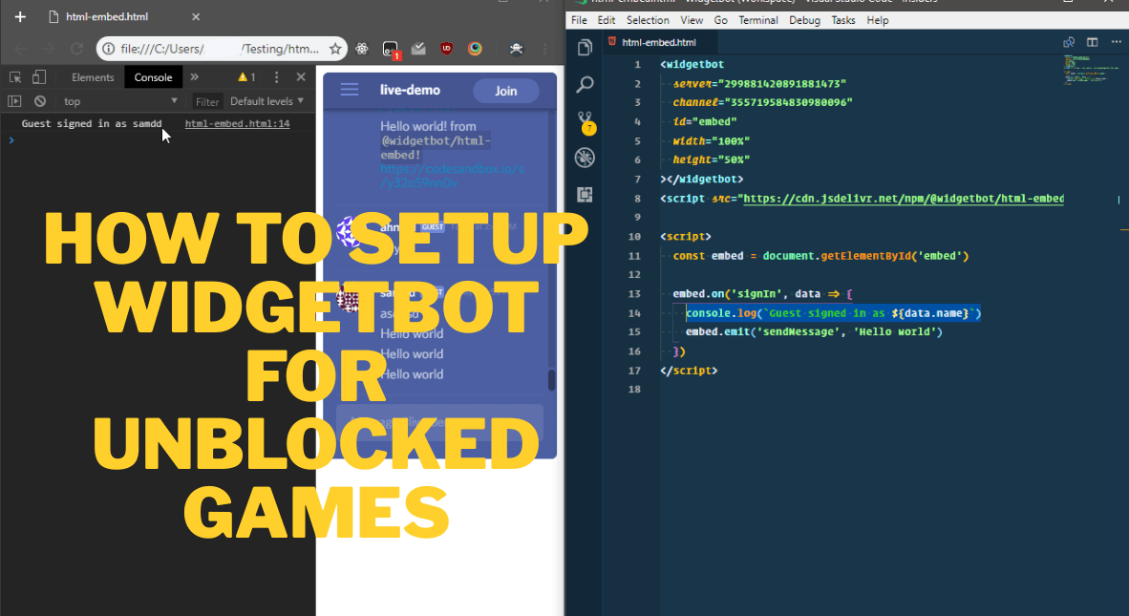Click the code minimap in the editor
The image size is (1129, 616).
point(1089,70)
